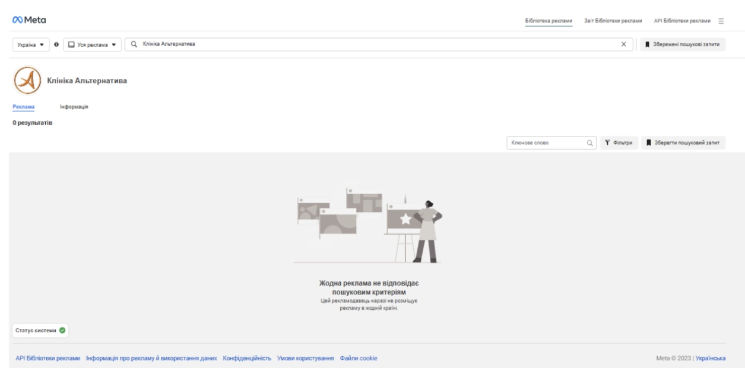Open Інформація про рекламу й використання даних
Screen dimensions: 745x368
[151, 358]
